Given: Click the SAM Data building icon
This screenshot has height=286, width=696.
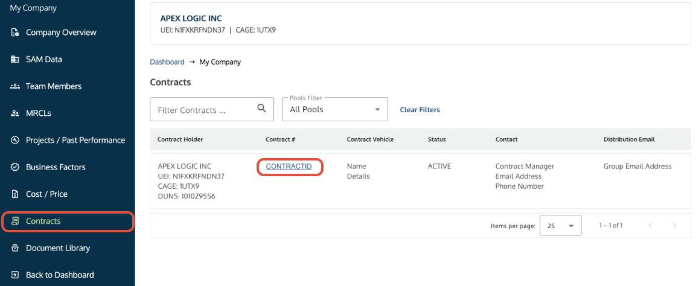Looking at the screenshot, I should 15,59.
